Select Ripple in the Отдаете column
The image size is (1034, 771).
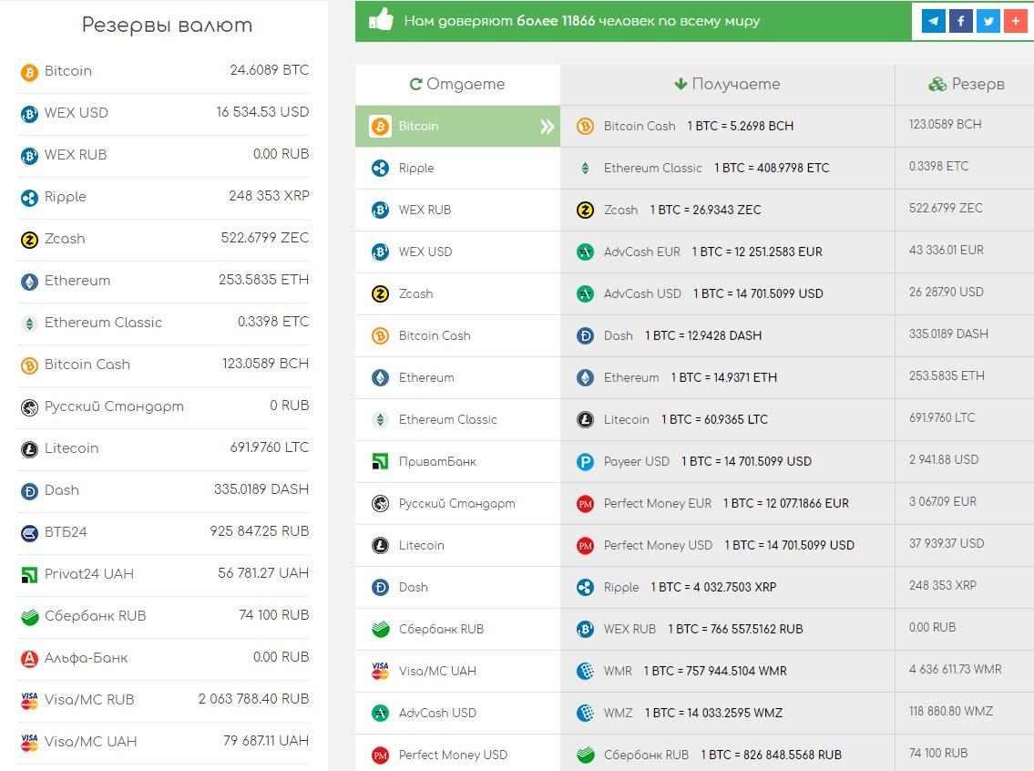coord(416,169)
